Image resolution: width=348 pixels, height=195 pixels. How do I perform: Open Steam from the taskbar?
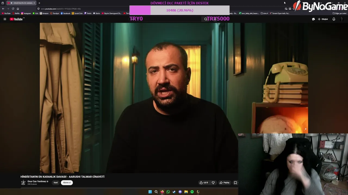pyautogui.click(x=174, y=192)
